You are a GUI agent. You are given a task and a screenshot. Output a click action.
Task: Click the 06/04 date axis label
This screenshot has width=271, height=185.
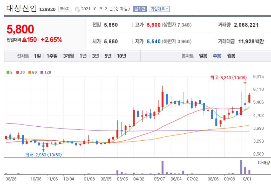coord(176,179)
